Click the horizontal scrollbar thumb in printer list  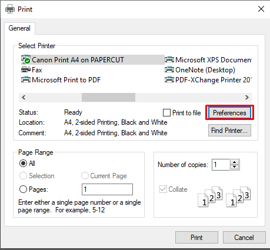click(x=108, y=98)
